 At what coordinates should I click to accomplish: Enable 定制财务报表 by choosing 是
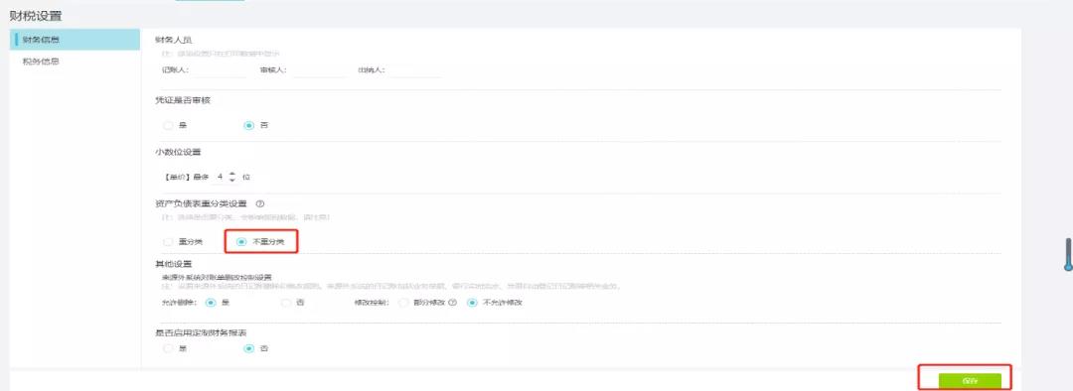point(168,348)
